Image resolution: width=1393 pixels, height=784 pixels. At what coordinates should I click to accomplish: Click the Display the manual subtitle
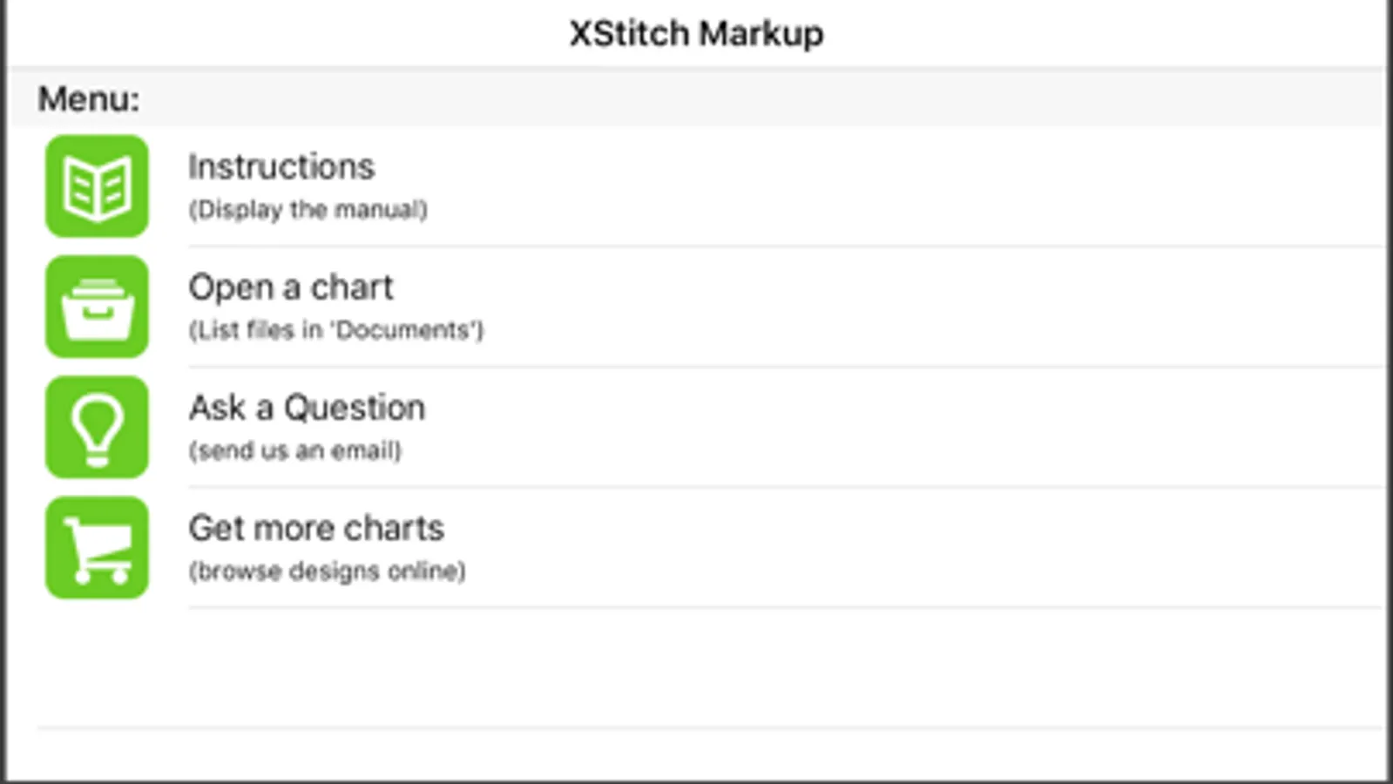(308, 210)
